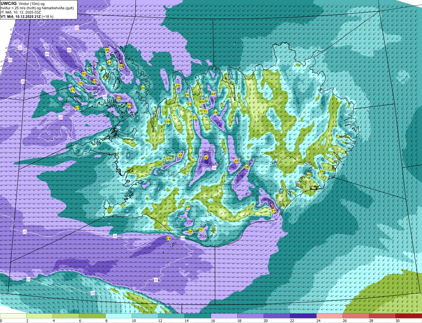Select the green 4–6 m/s legend swatch
The height and width of the screenshot is (323, 422).
pyautogui.click(x=66, y=316)
